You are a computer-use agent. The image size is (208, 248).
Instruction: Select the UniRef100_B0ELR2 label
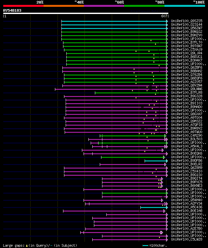click(187, 164)
